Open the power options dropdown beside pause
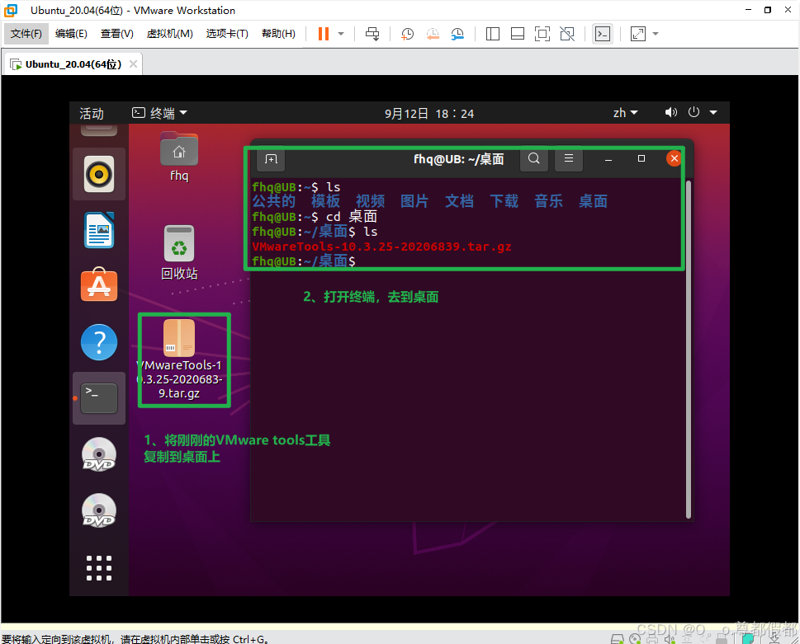Viewport: 800px width, 644px height. tap(341, 34)
